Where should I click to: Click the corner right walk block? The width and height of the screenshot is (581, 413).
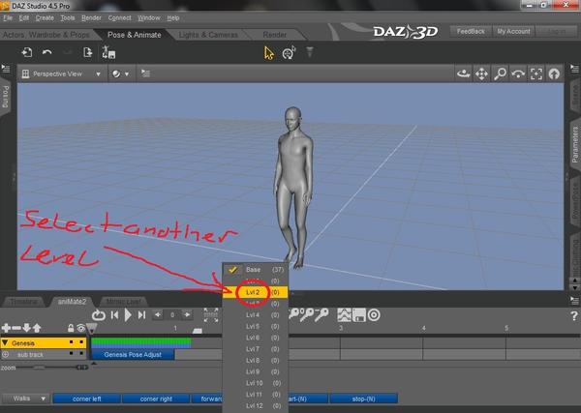point(156,398)
